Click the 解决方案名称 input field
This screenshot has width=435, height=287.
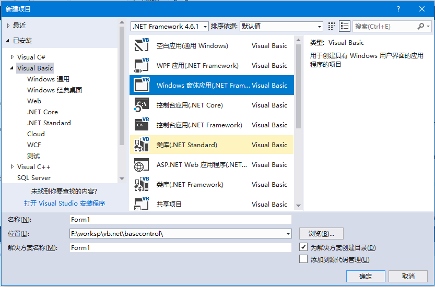pyautogui.click(x=181, y=248)
